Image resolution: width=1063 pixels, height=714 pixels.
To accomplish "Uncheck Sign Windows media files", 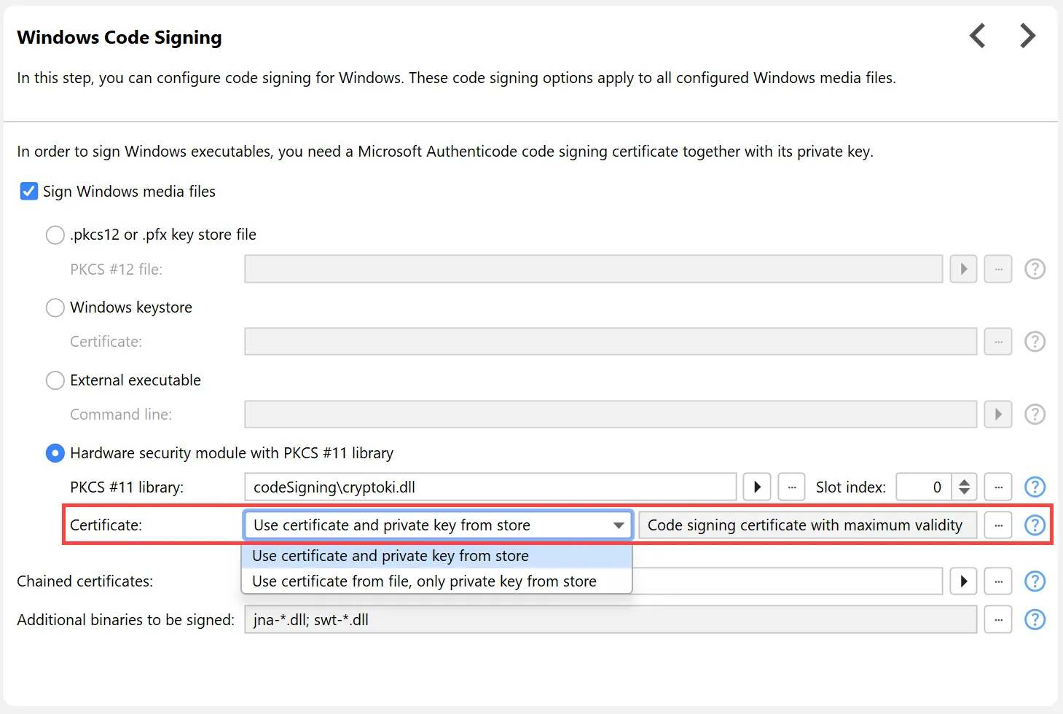I will (29, 192).
